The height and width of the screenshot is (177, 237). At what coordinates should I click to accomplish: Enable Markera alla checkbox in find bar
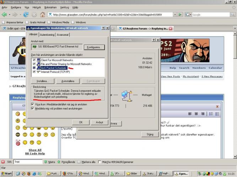80,162
